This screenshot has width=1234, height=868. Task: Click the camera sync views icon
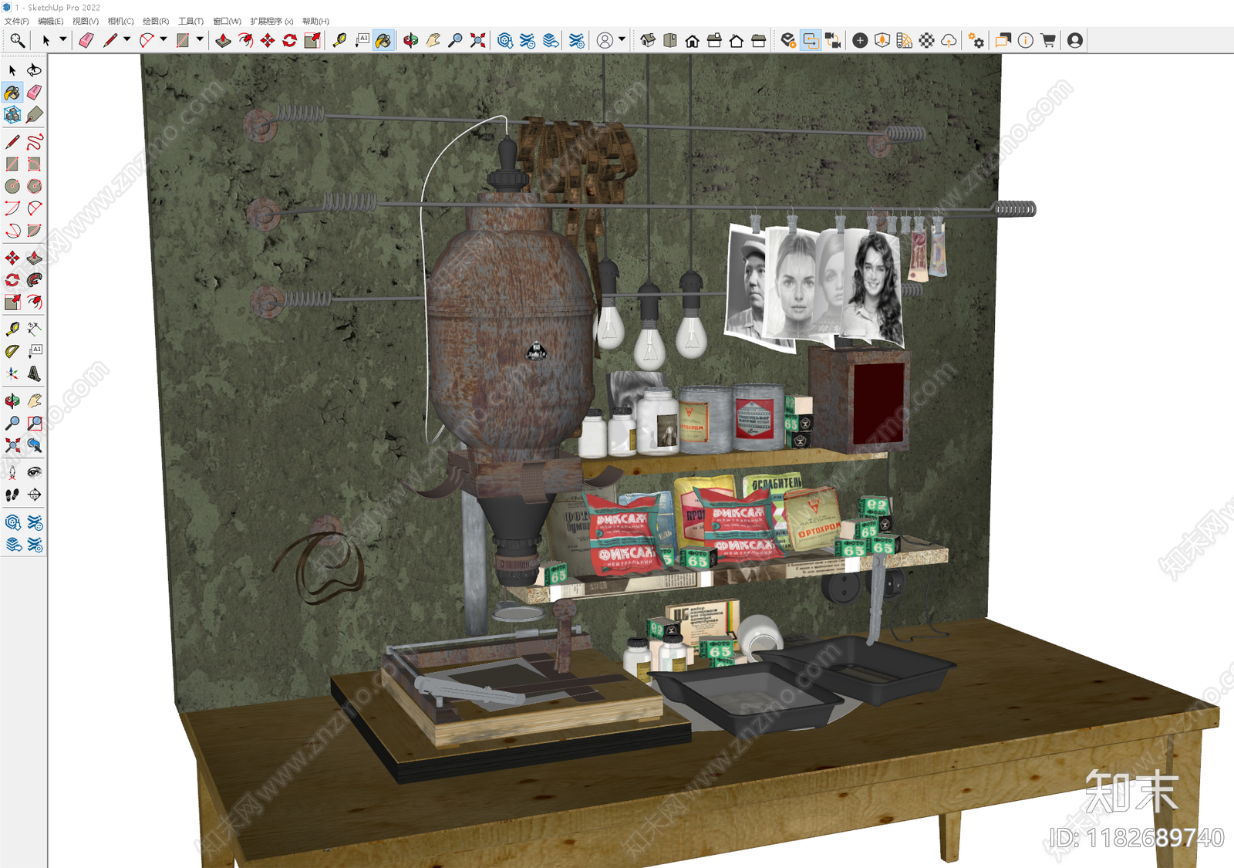pyautogui.click(x=833, y=40)
